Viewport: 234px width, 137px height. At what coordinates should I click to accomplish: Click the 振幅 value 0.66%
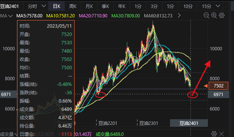click(66, 101)
